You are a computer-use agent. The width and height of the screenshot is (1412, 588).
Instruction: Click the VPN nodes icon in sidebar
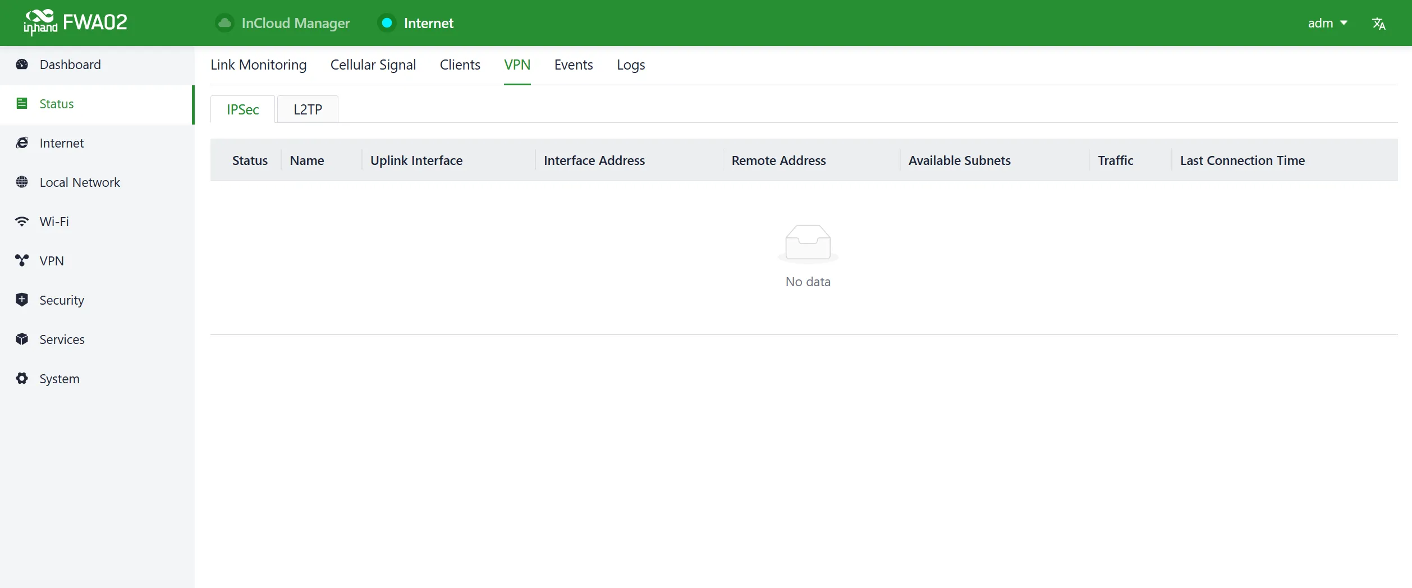pyautogui.click(x=22, y=261)
